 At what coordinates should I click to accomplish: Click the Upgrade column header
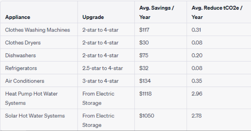click(x=93, y=17)
